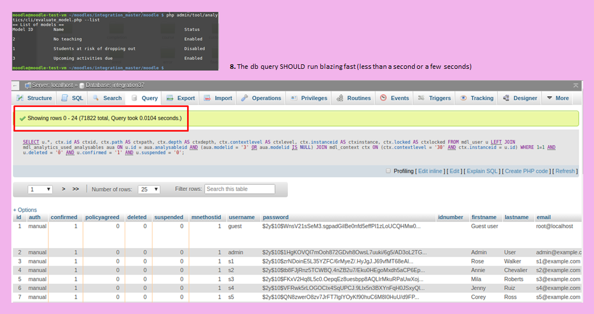Click the database icon in breadcrumb
This screenshot has height=314, width=594.
82,85
